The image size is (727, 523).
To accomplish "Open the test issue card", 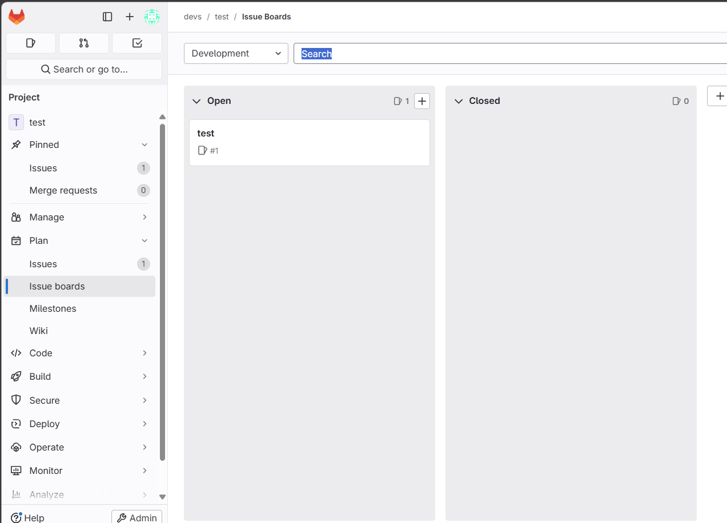I will (310, 143).
